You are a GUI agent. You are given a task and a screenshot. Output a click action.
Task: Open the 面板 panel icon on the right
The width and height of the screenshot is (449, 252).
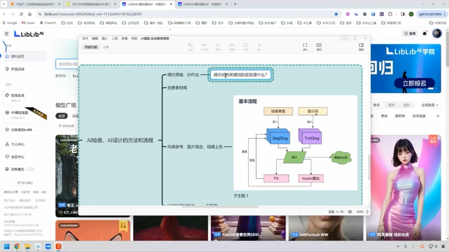coord(361,45)
